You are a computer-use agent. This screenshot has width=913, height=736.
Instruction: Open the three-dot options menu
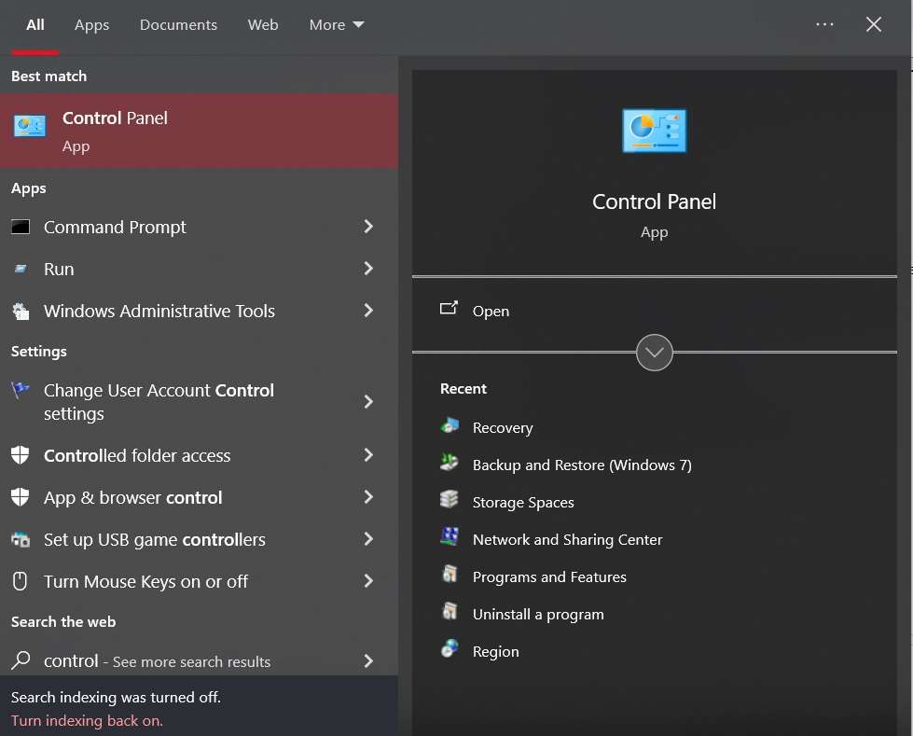(x=823, y=24)
